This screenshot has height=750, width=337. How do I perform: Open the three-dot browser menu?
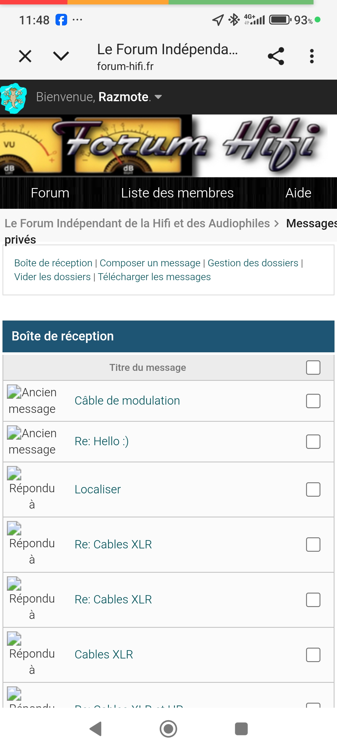(x=312, y=56)
